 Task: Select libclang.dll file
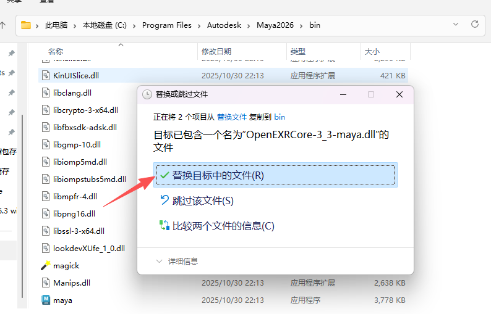[72, 93]
